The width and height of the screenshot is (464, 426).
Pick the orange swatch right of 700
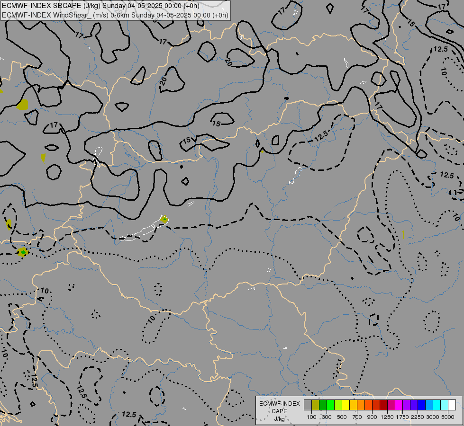[x=361, y=405]
